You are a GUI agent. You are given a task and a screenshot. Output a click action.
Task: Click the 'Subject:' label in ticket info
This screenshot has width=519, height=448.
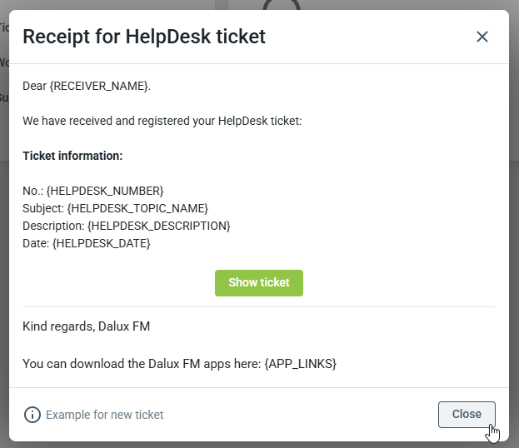pos(43,208)
